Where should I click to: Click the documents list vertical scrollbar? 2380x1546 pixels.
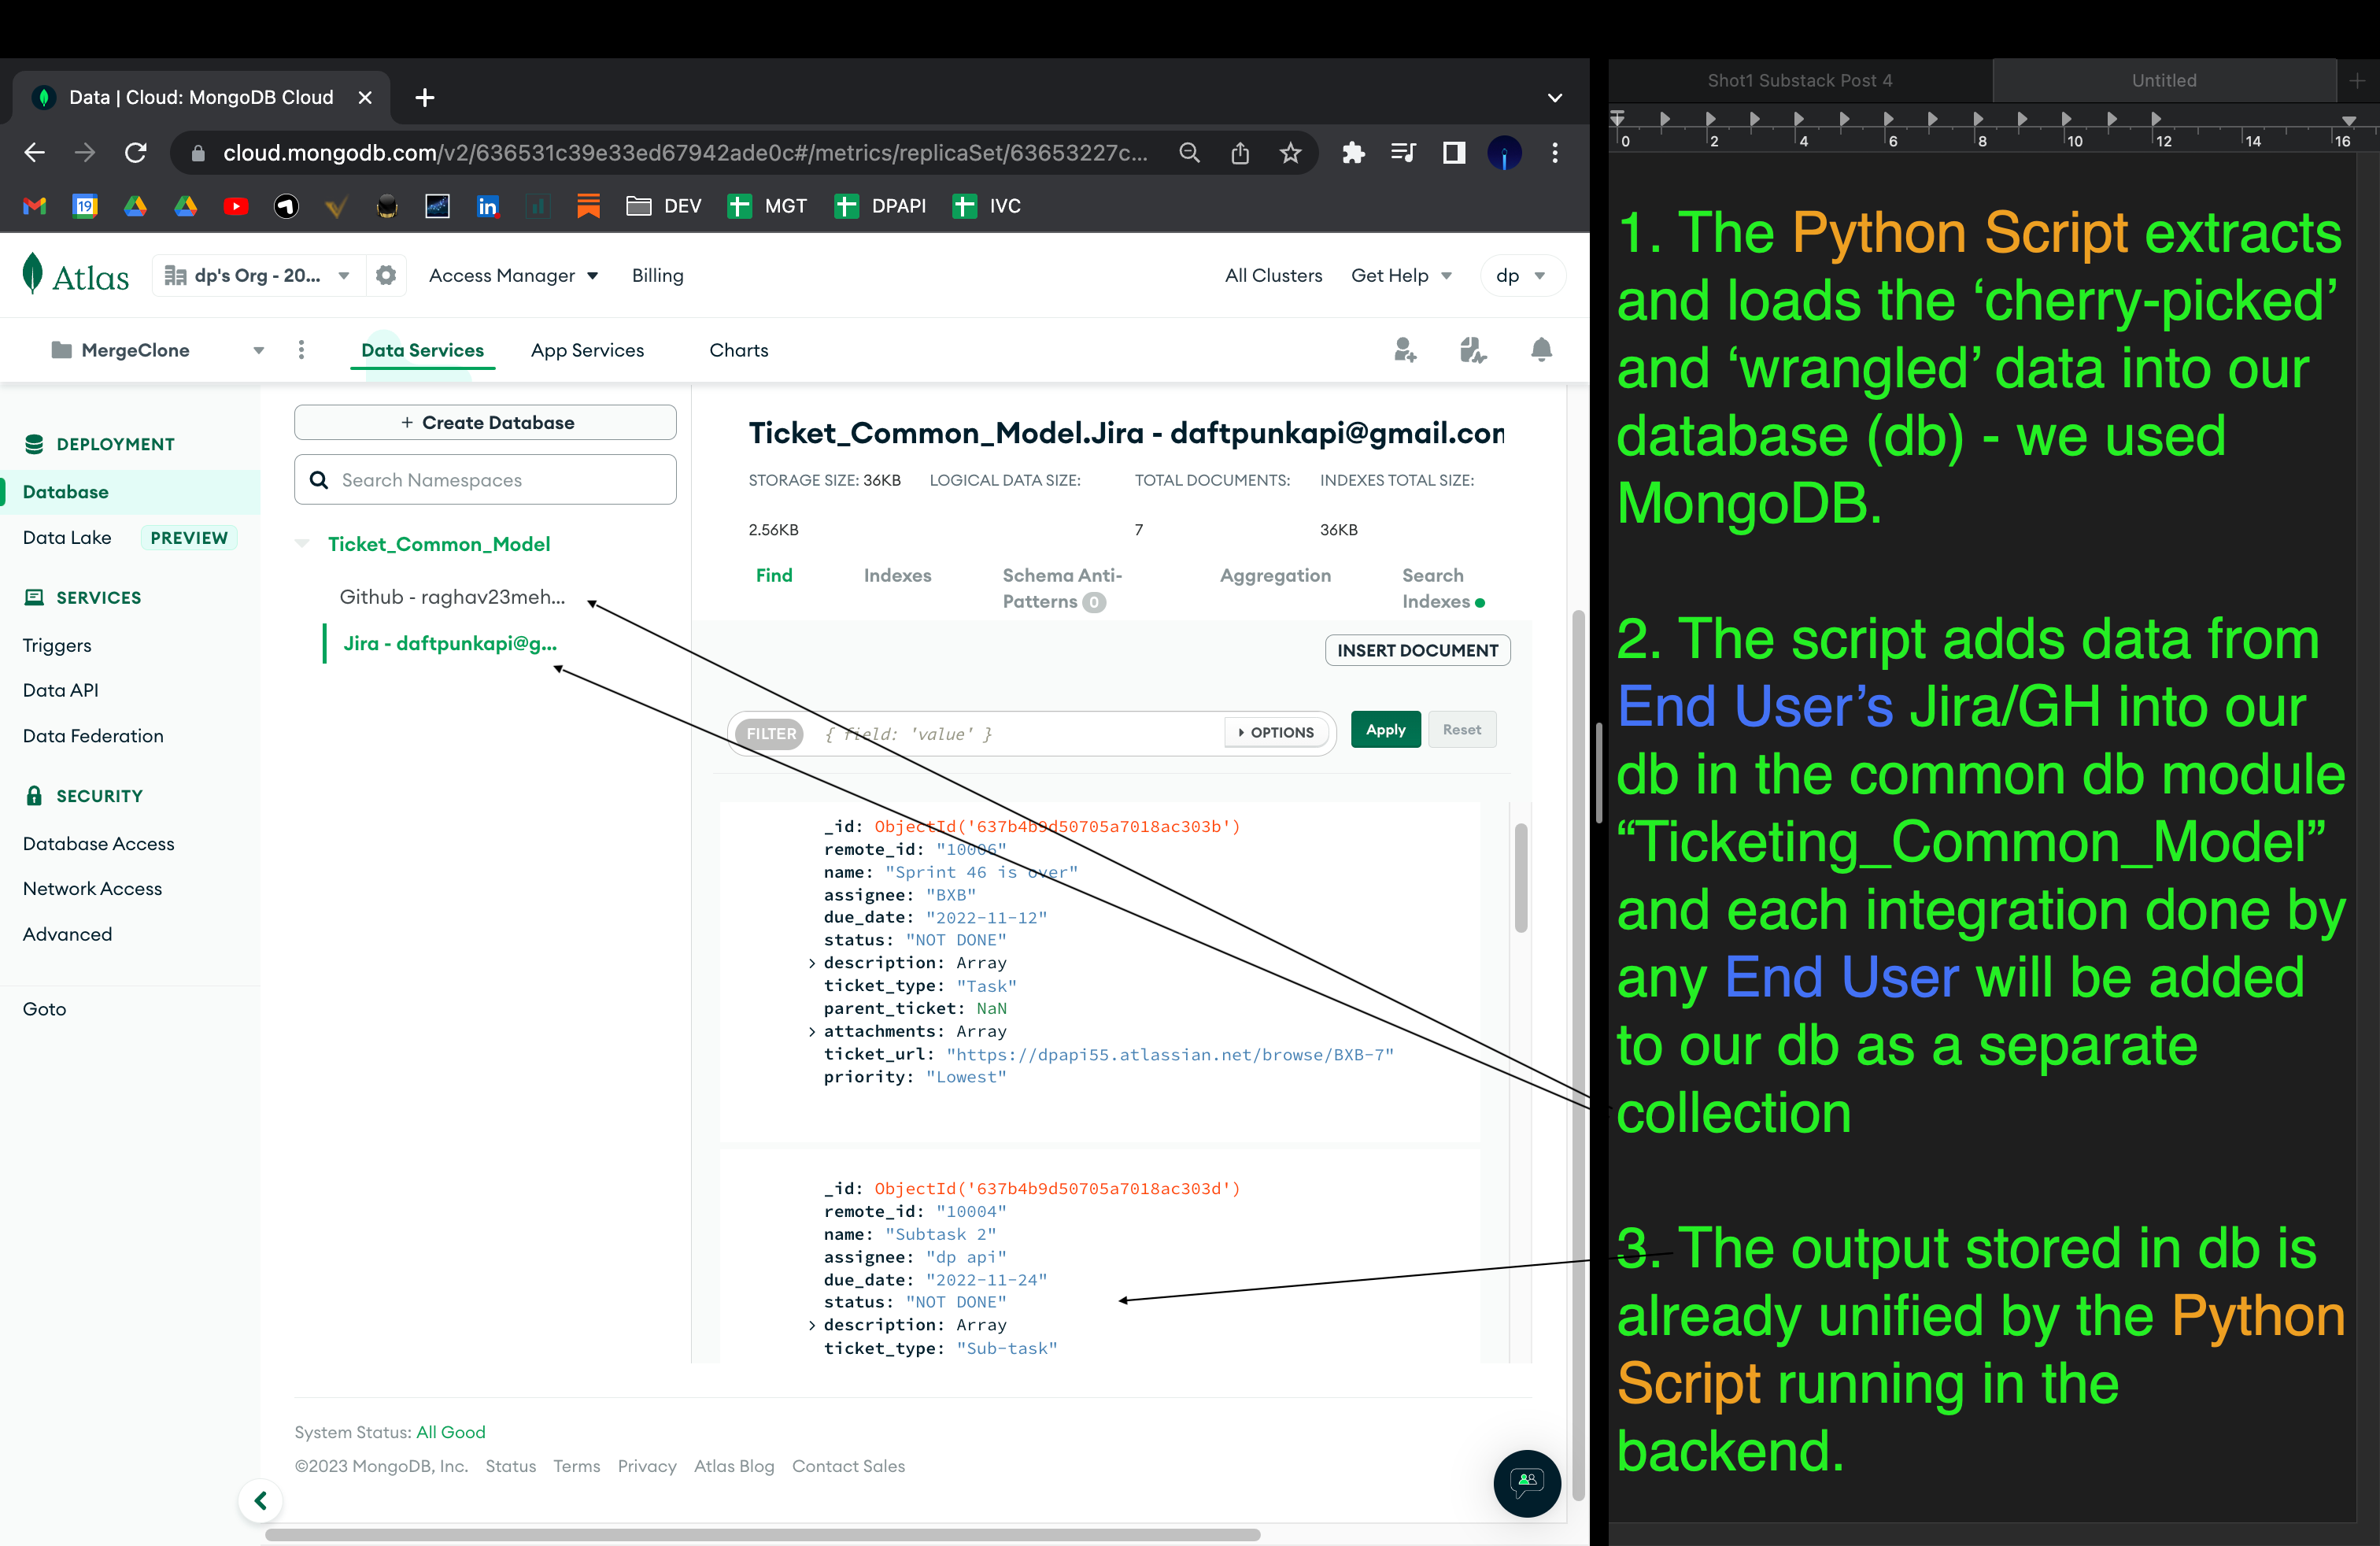coord(1520,877)
